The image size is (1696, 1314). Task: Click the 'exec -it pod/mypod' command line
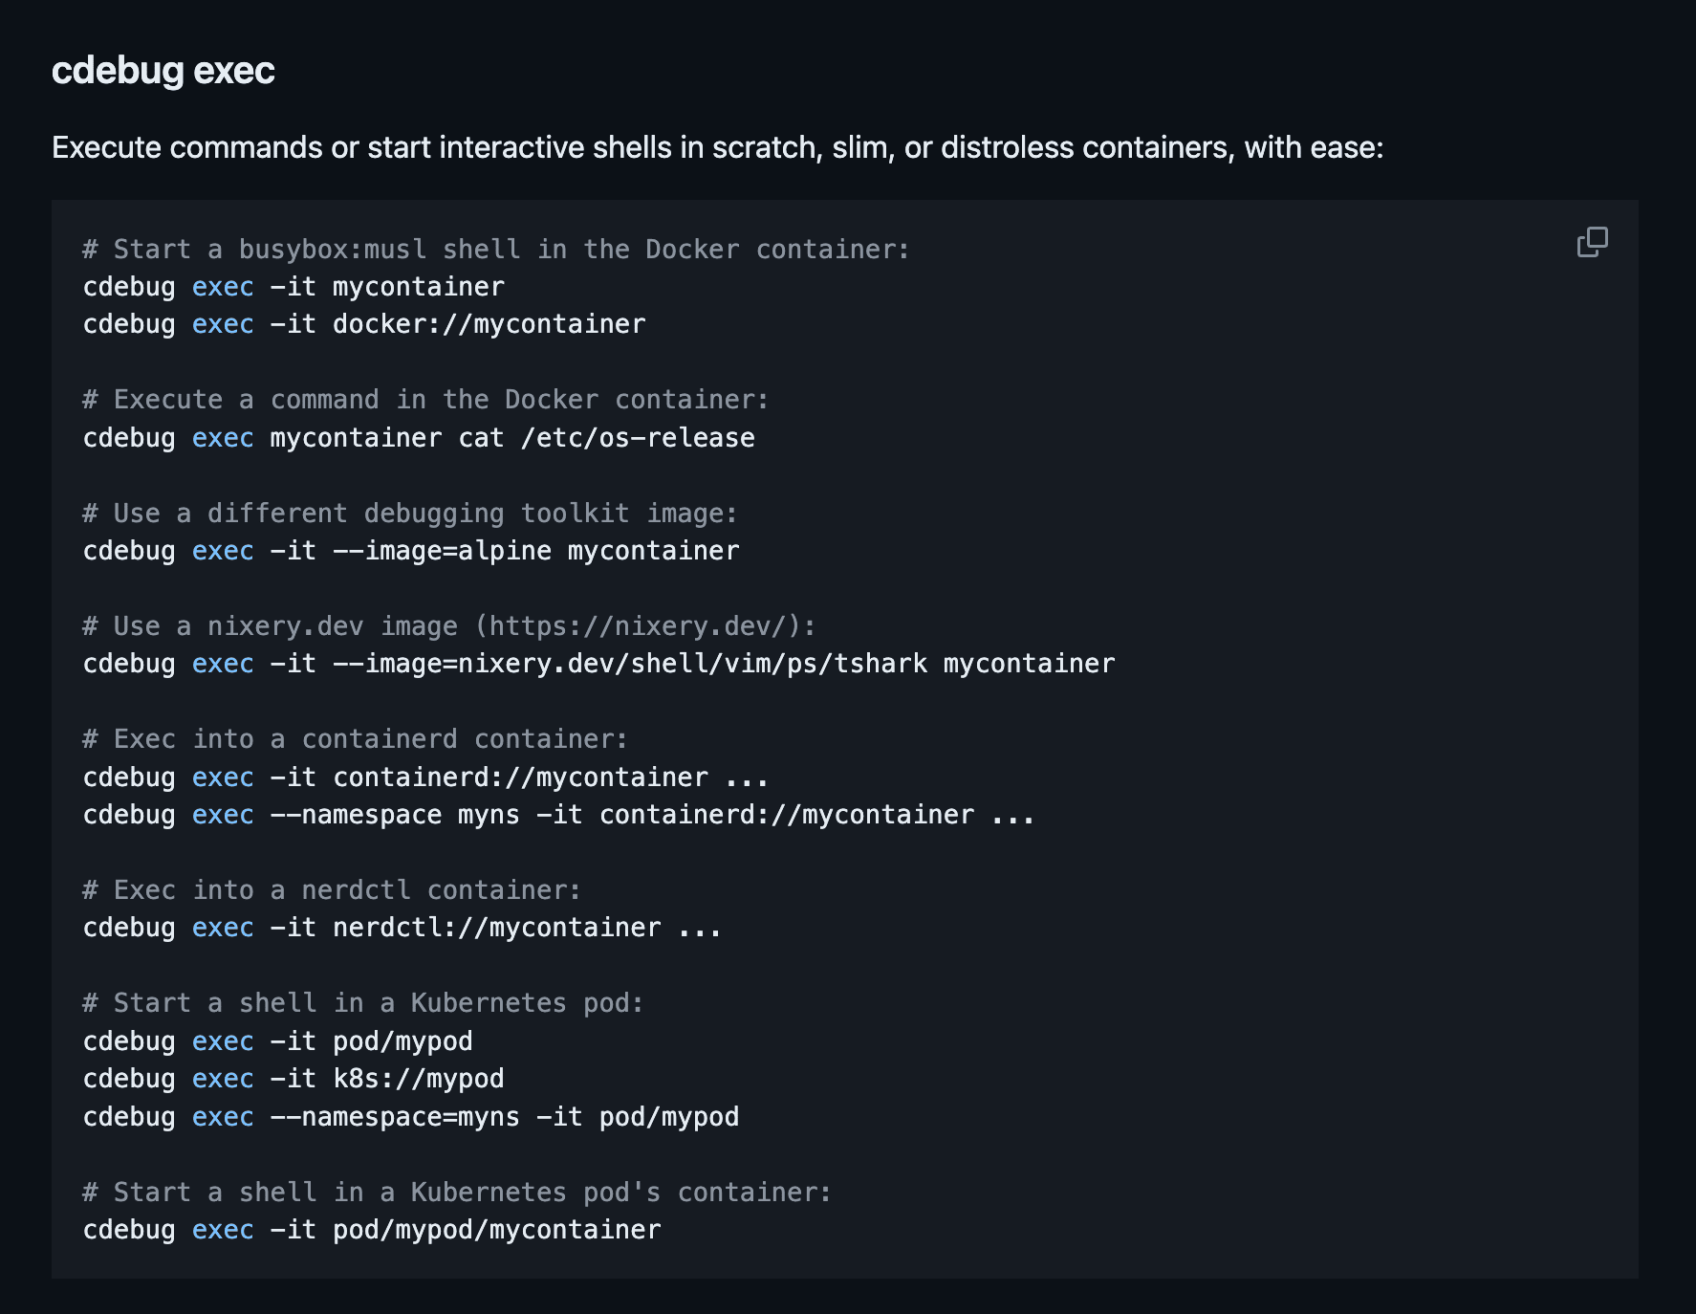pos(278,1041)
